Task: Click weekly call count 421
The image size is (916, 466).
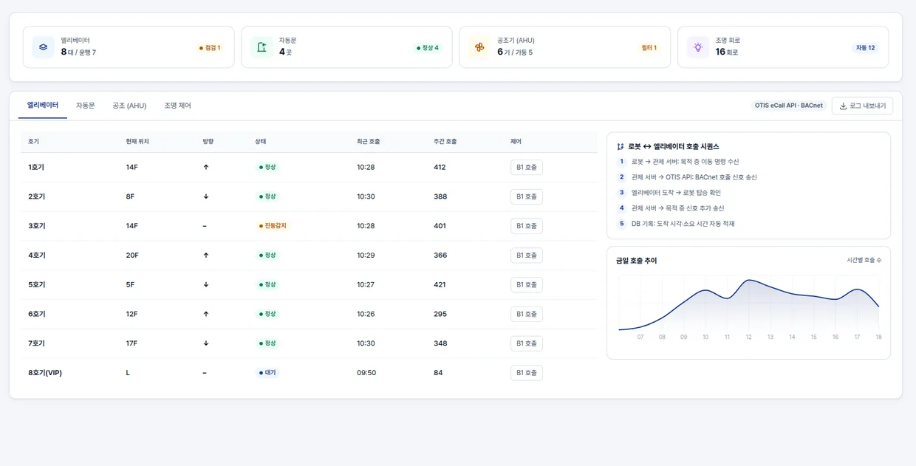Action: pos(440,284)
